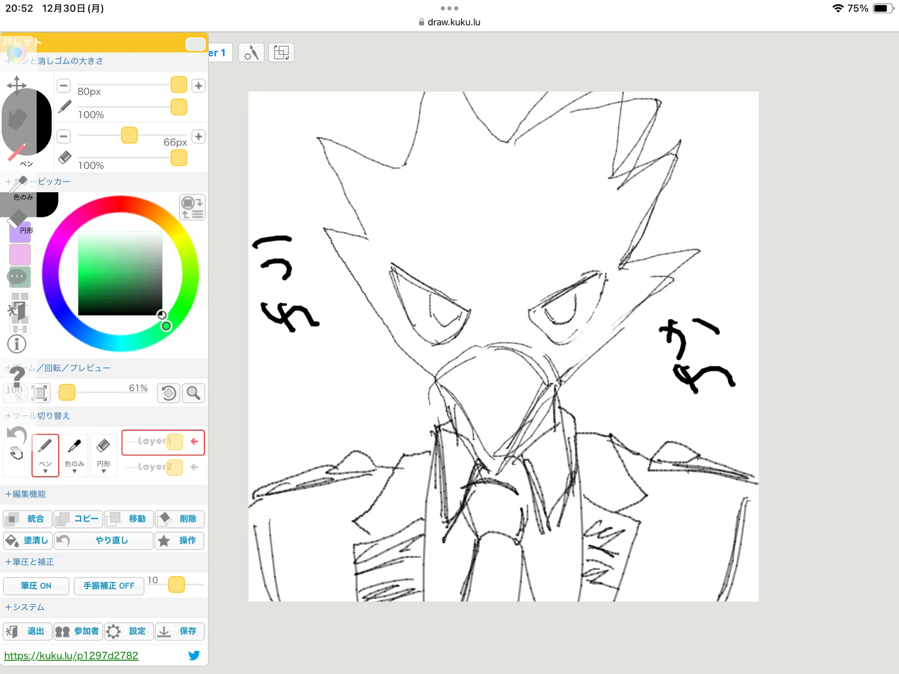Click the fit-to-screen frame icon

click(40, 393)
